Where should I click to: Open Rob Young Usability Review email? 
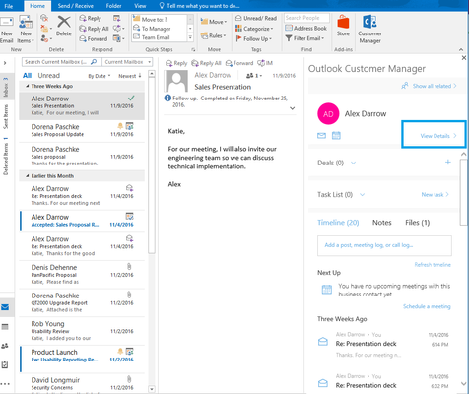pos(82,331)
